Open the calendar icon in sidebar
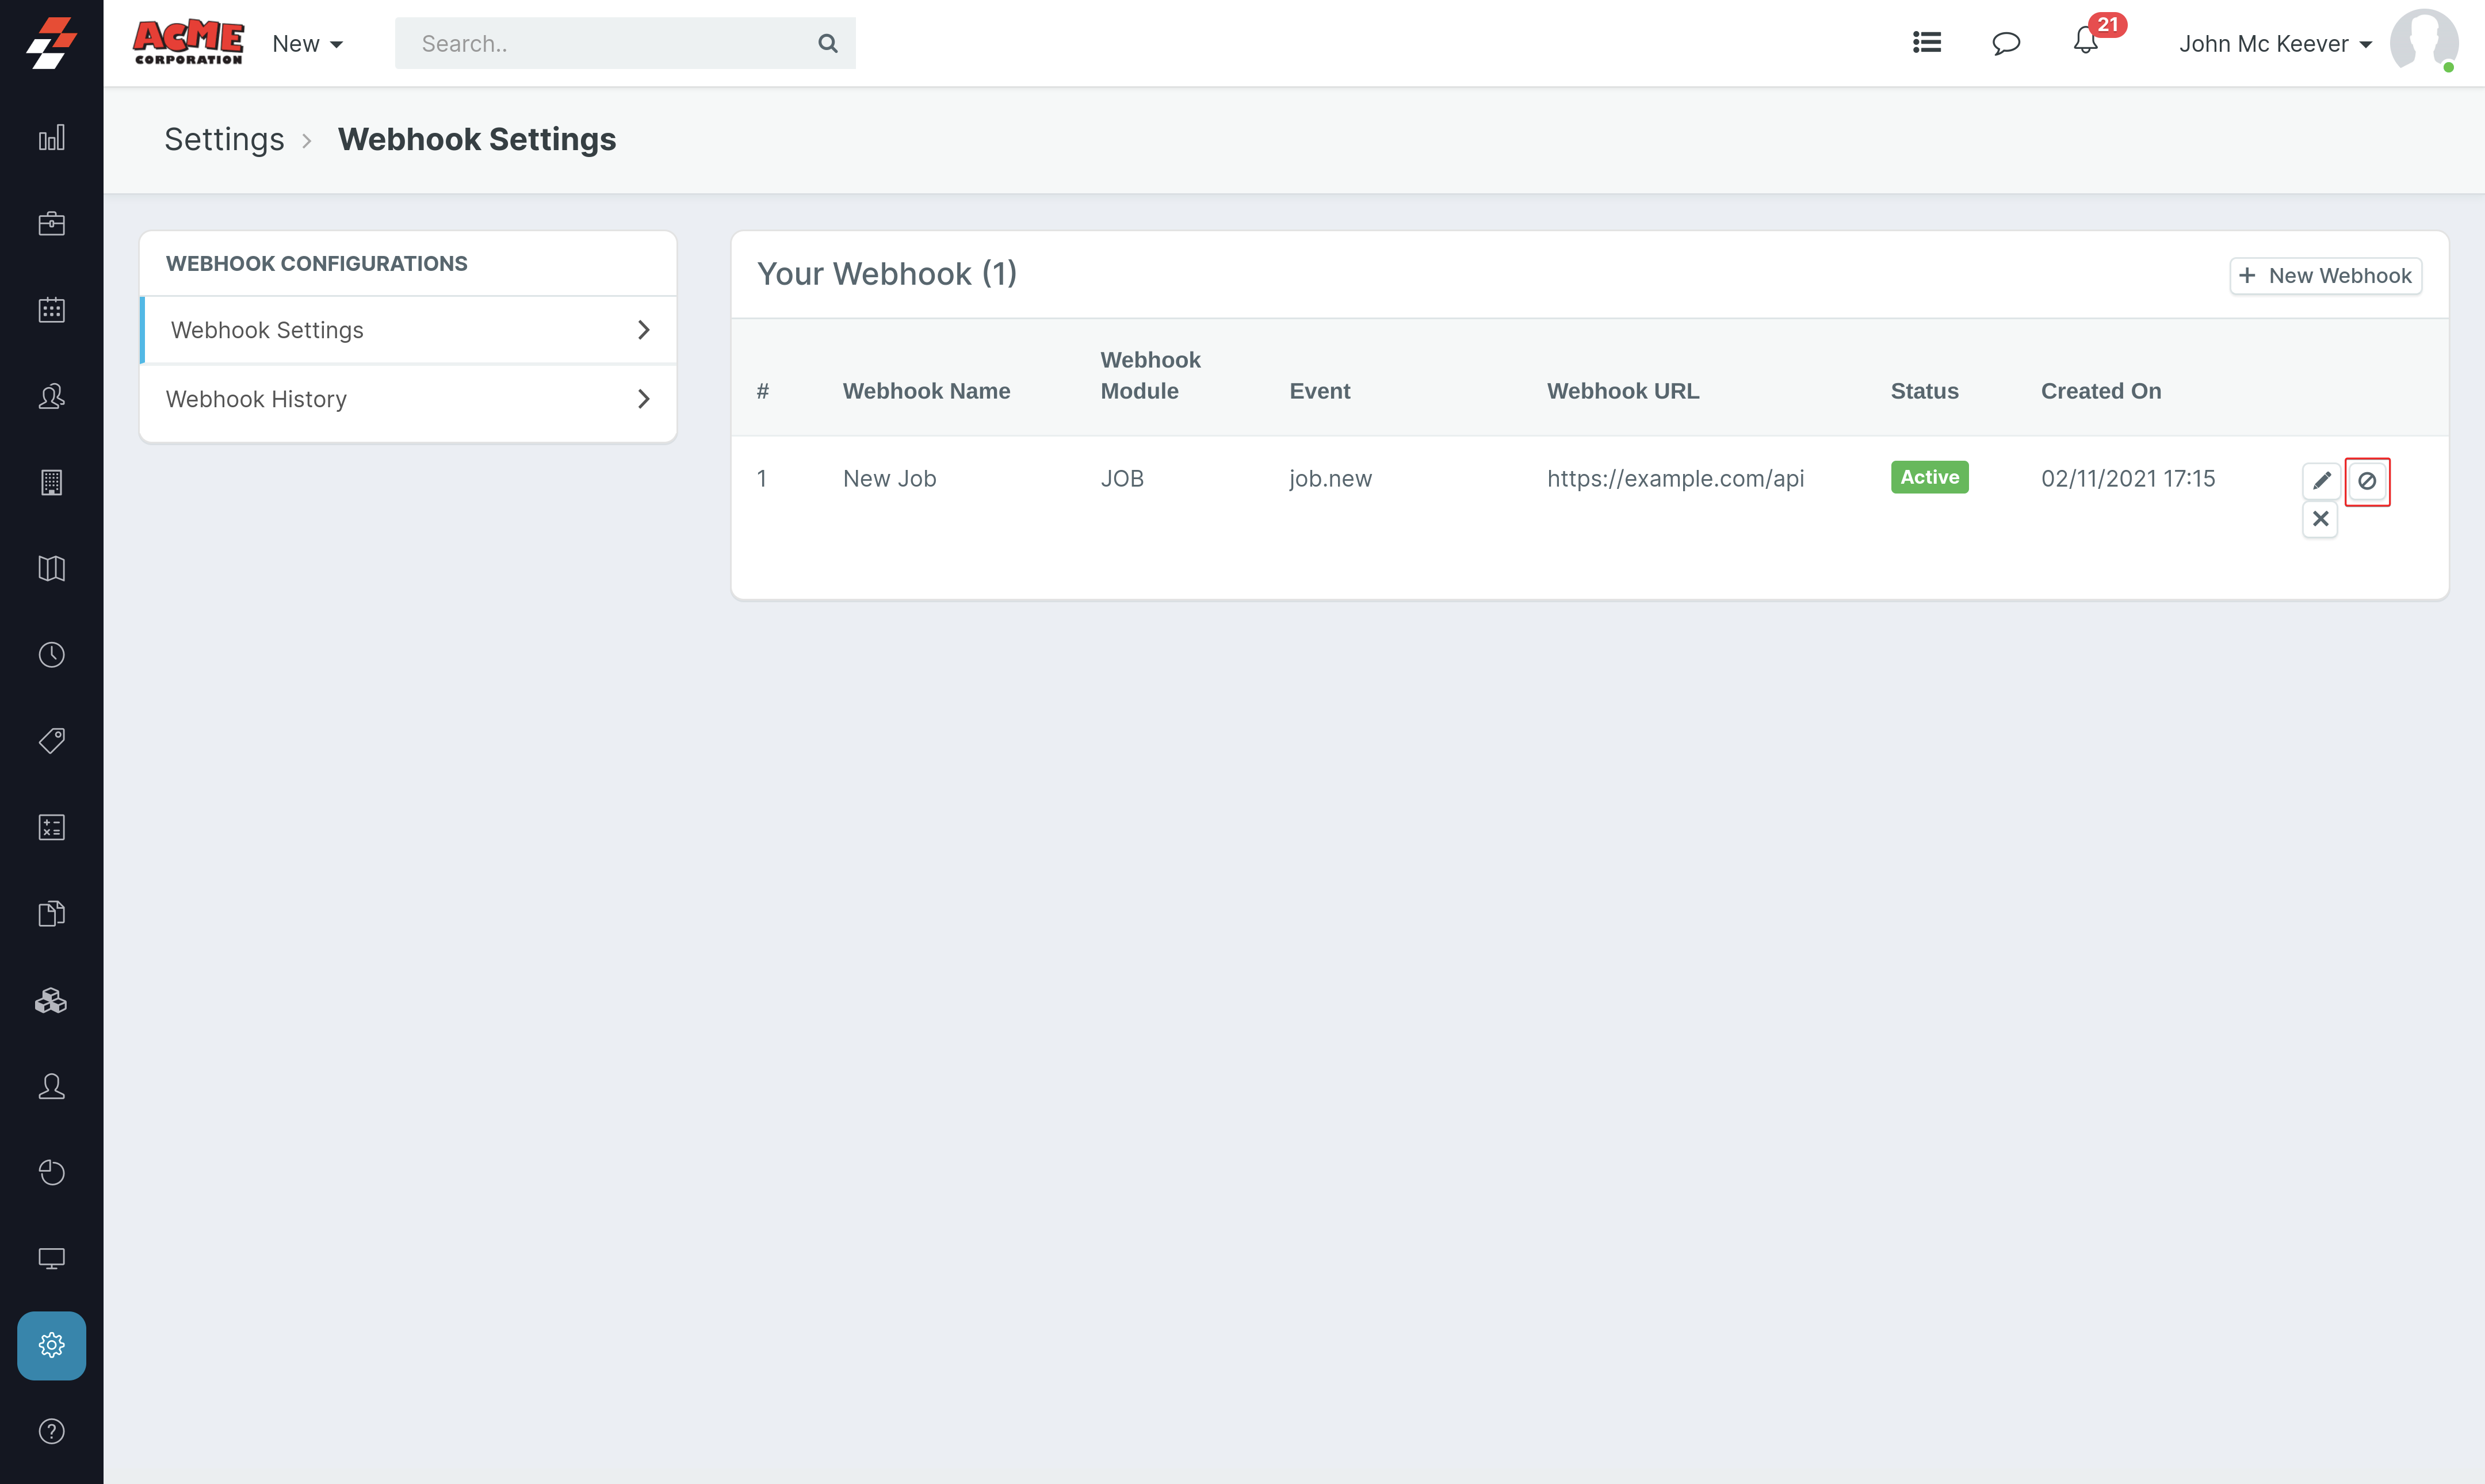Screen dimensions: 2485x1484 coord(51,310)
